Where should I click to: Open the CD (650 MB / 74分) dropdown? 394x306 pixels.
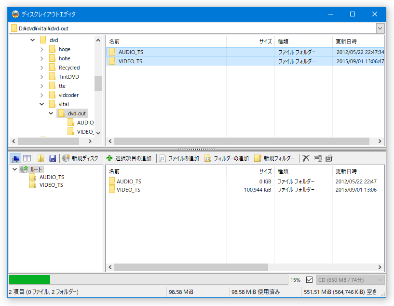(350, 279)
